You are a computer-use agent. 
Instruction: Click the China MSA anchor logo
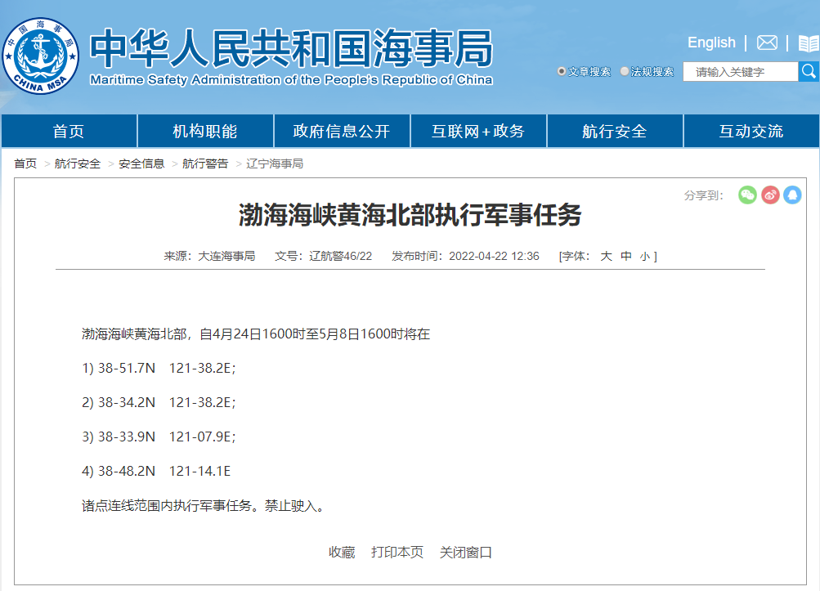click(x=41, y=56)
